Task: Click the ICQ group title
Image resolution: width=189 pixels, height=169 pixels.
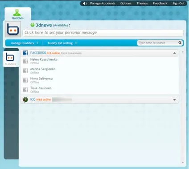Action: 33,99
